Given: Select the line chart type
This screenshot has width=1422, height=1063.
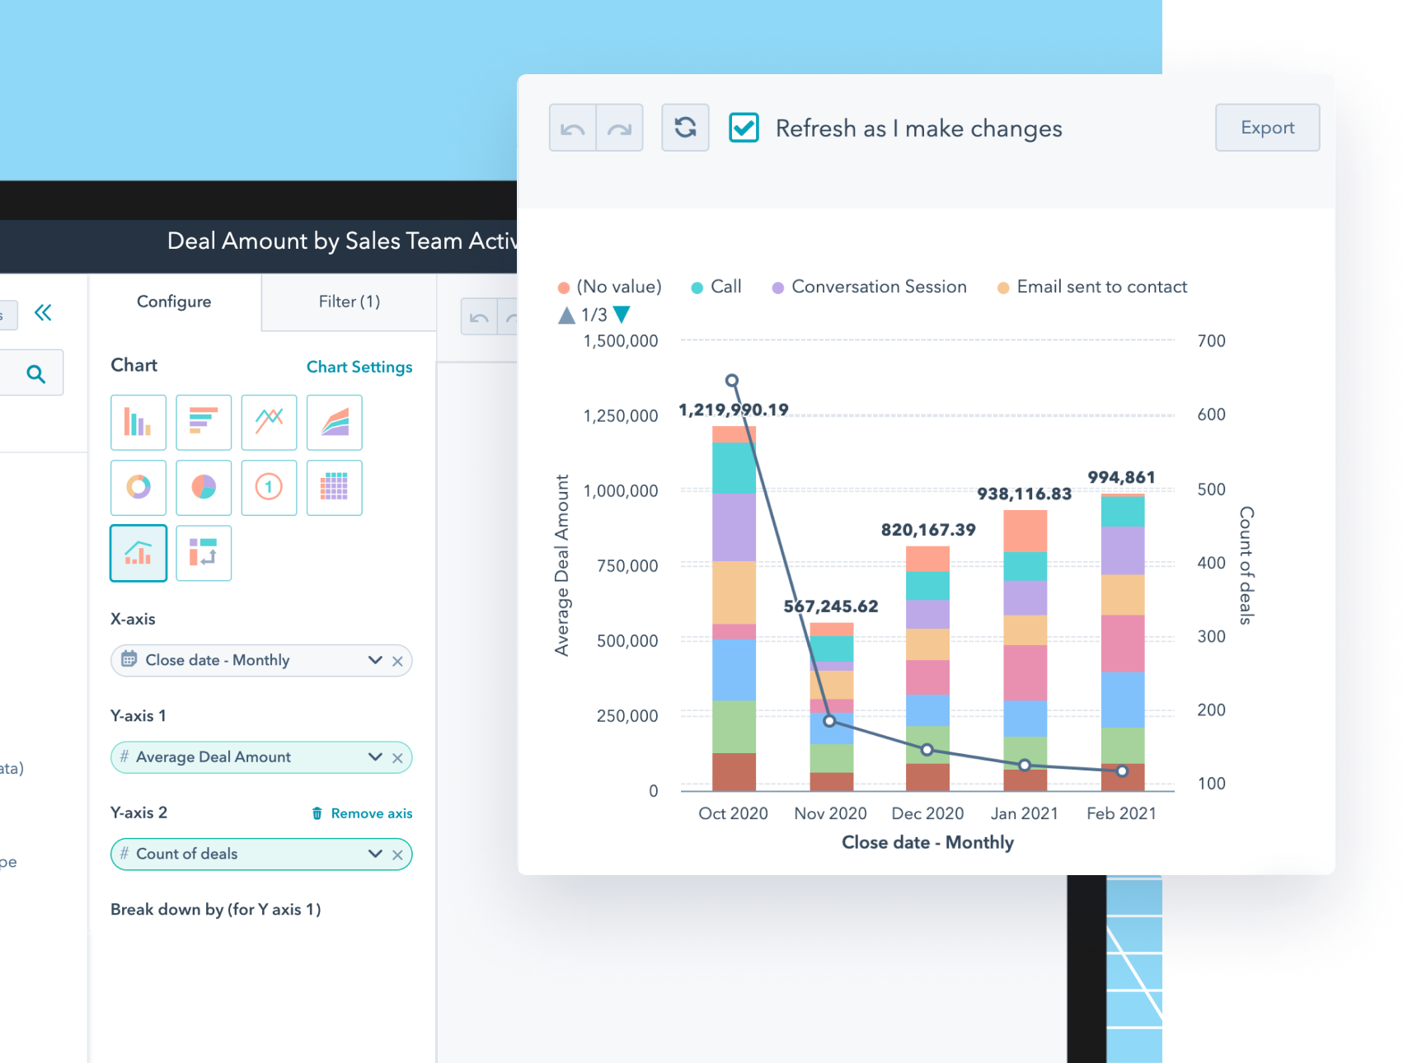Looking at the screenshot, I should point(269,422).
